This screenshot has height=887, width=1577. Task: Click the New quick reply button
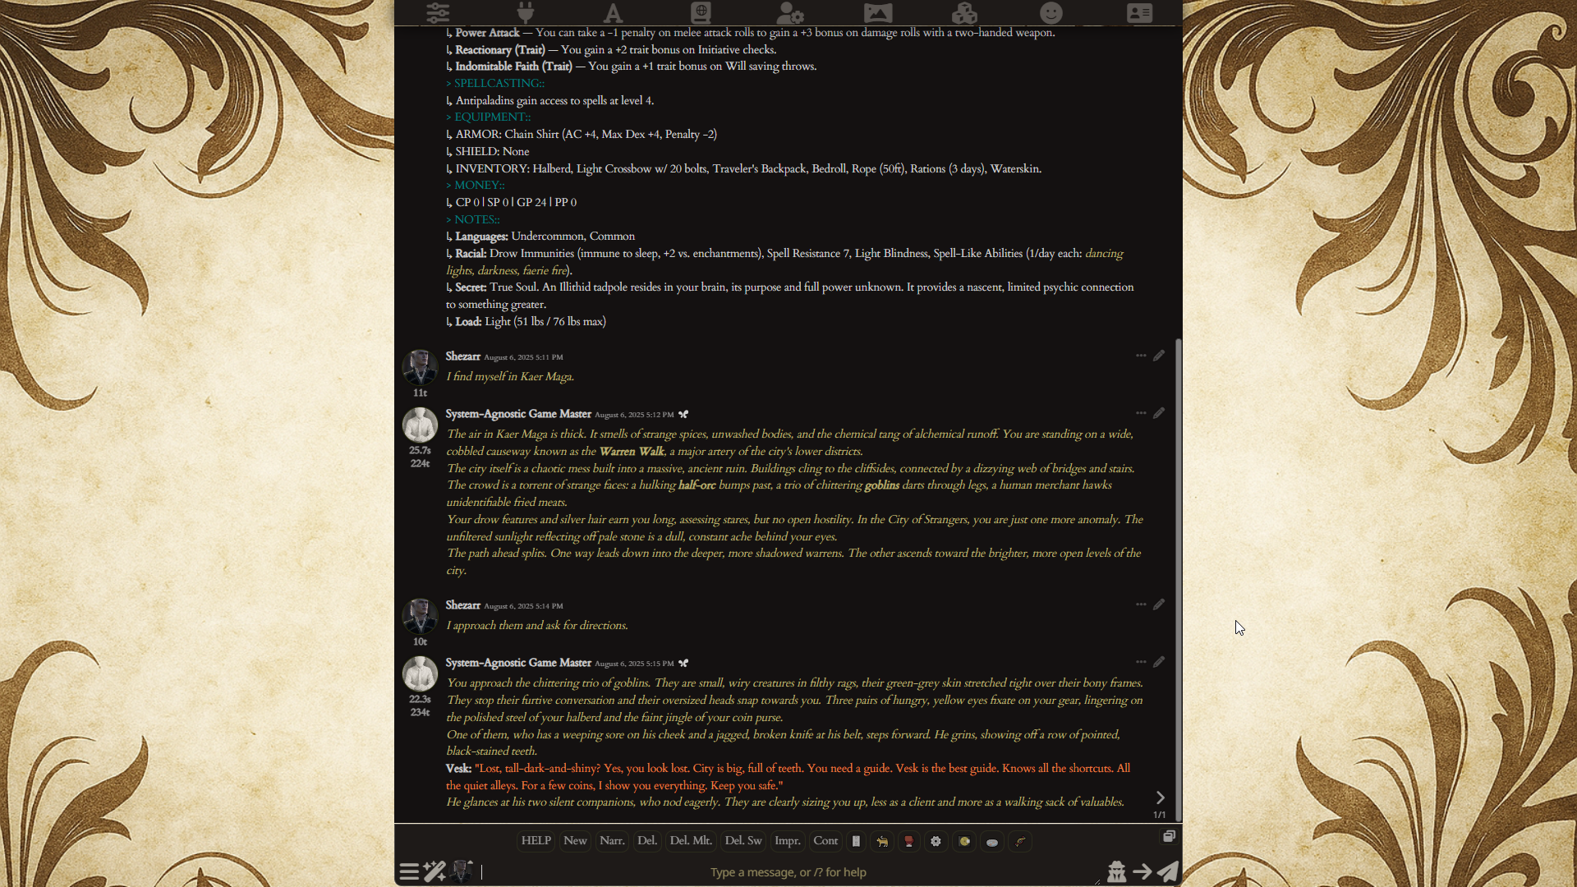(x=575, y=841)
